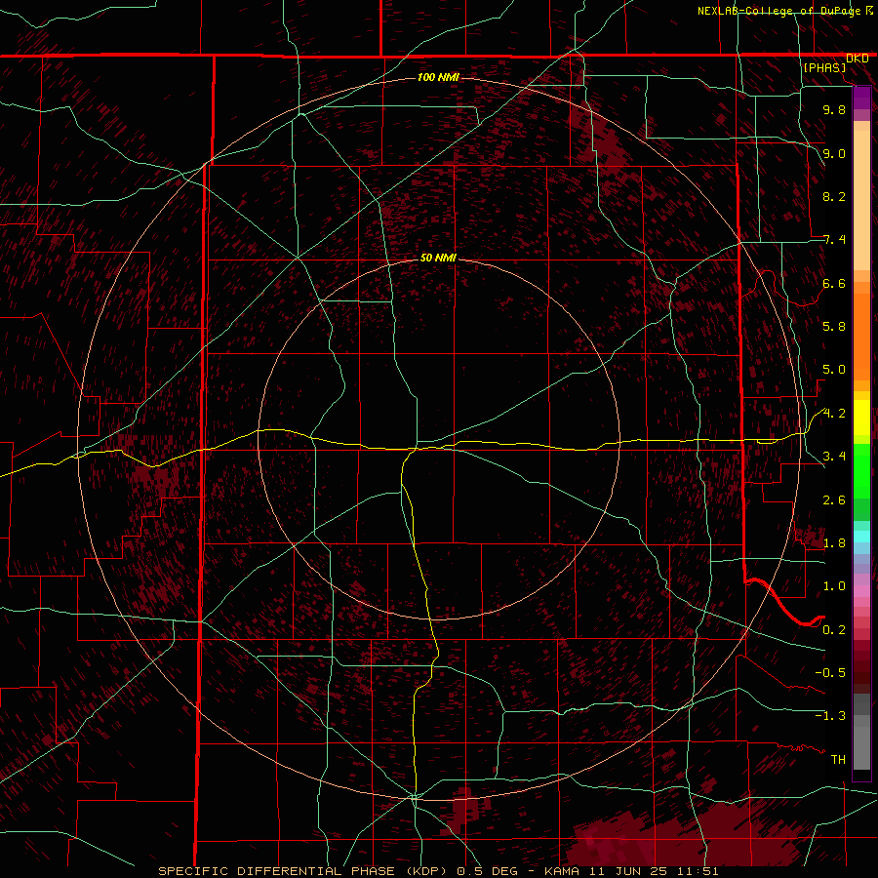Screen dimensions: 878x878
Task: Click the DKD label above the legend
Action: 857,59
